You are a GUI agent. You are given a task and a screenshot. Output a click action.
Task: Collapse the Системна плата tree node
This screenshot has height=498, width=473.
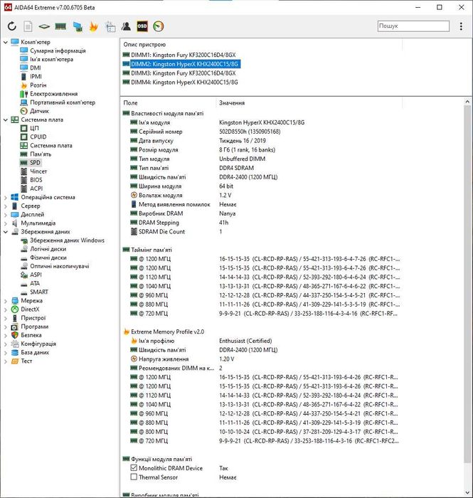[5, 120]
